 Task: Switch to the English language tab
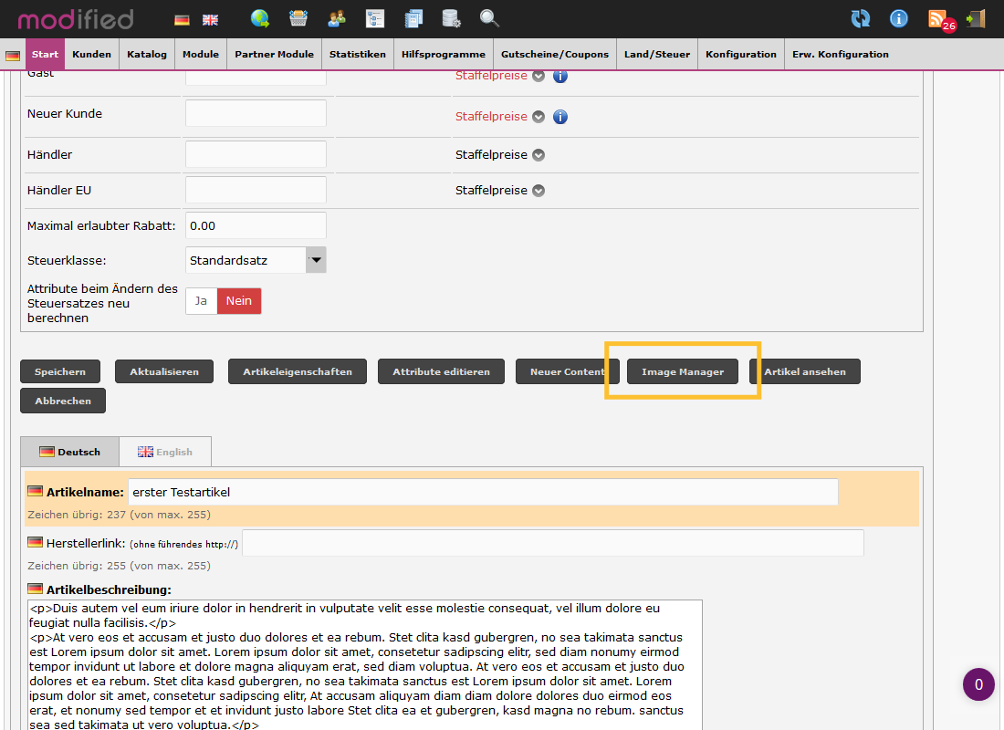(x=164, y=451)
